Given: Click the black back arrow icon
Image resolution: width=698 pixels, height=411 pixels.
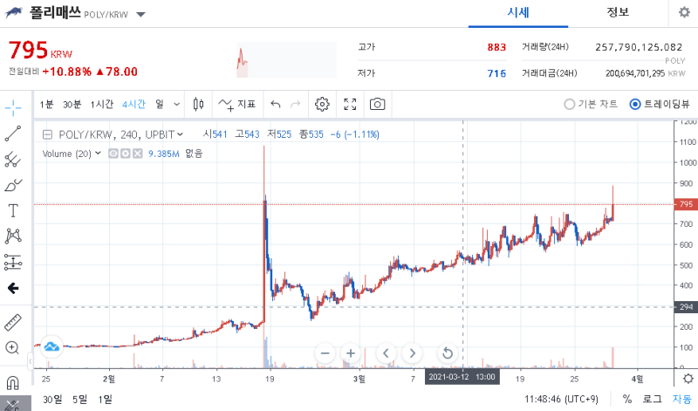Looking at the screenshot, I should coord(13,288).
